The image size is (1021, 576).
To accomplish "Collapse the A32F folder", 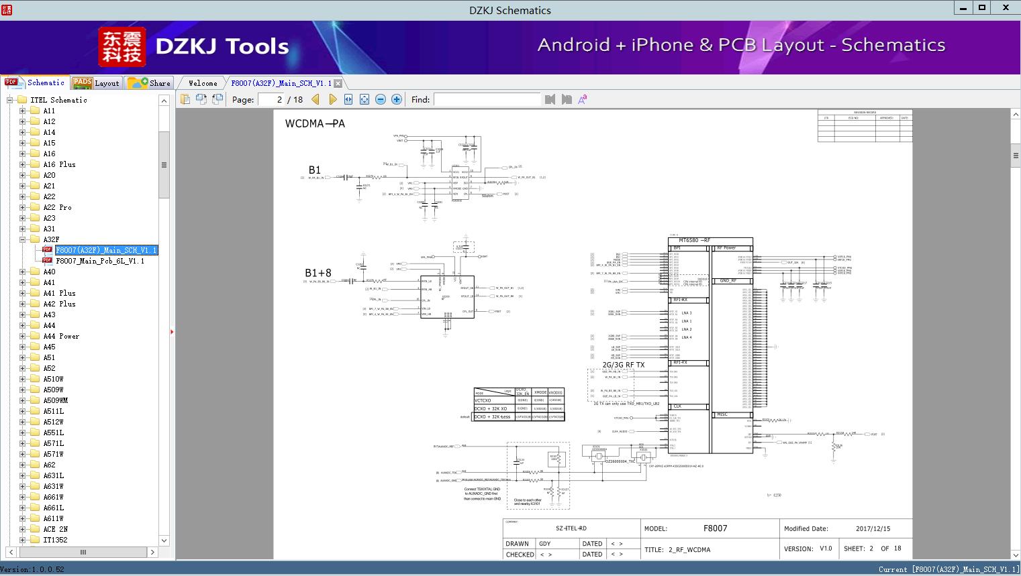I will coord(22,239).
